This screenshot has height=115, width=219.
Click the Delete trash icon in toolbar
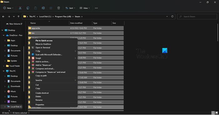point(59,8)
